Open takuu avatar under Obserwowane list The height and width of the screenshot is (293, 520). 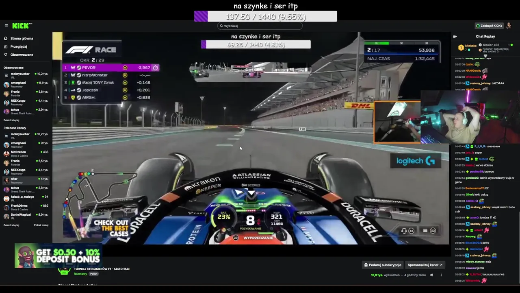6,111
